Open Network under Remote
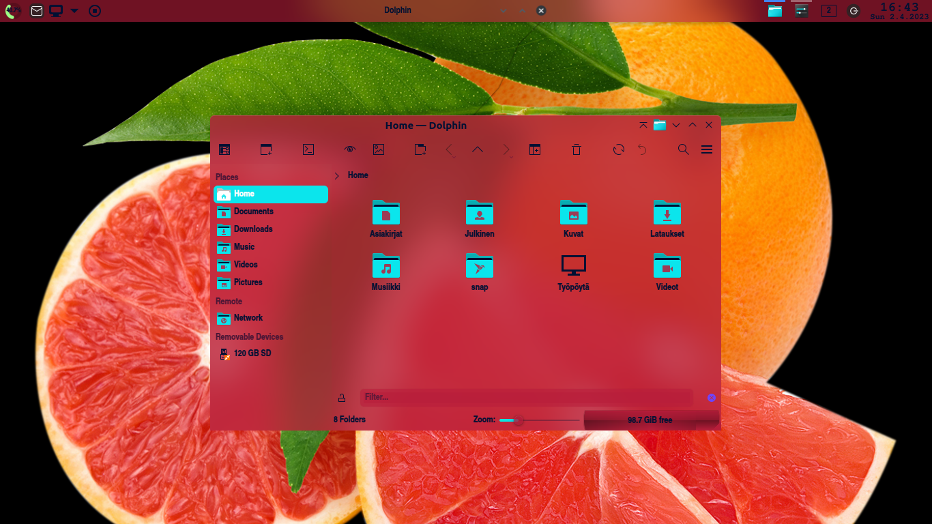Viewport: 932px width, 524px height. 271,318
